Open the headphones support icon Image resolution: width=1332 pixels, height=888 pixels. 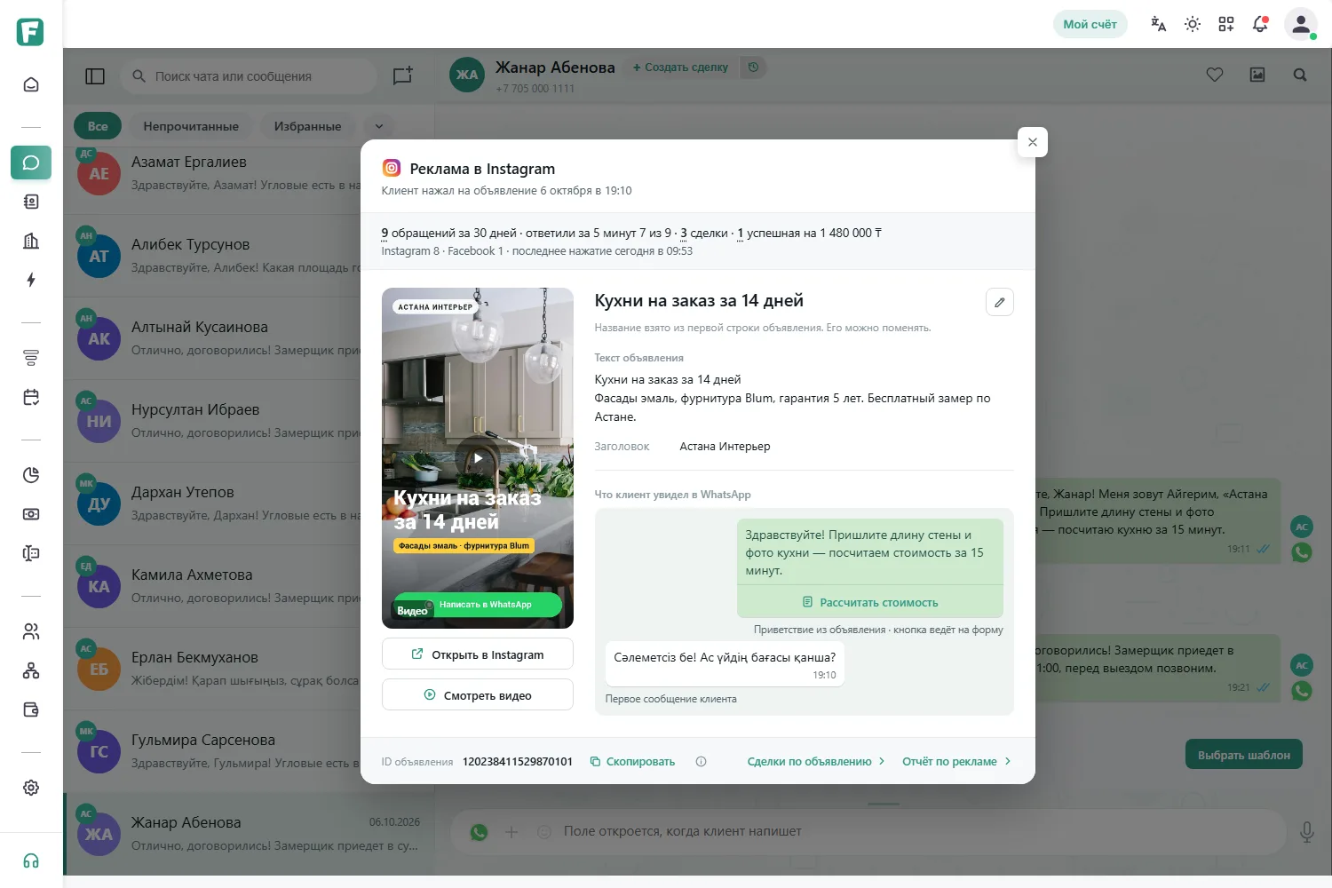[31, 861]
